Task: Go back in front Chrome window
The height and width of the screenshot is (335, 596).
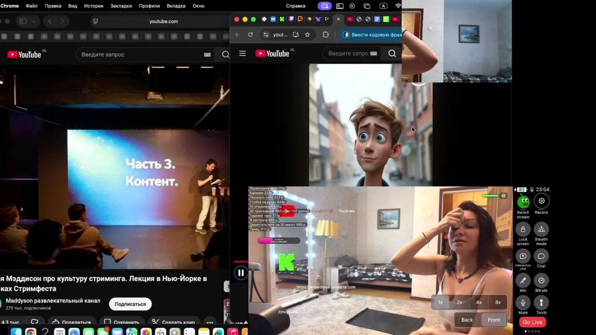Action: click(x=237, y=34)
